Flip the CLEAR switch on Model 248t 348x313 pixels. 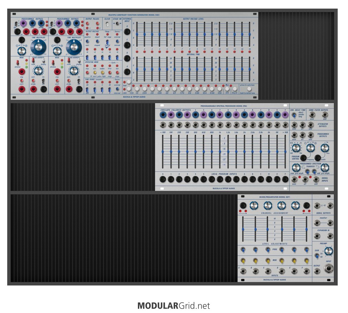tap(107, 24)
